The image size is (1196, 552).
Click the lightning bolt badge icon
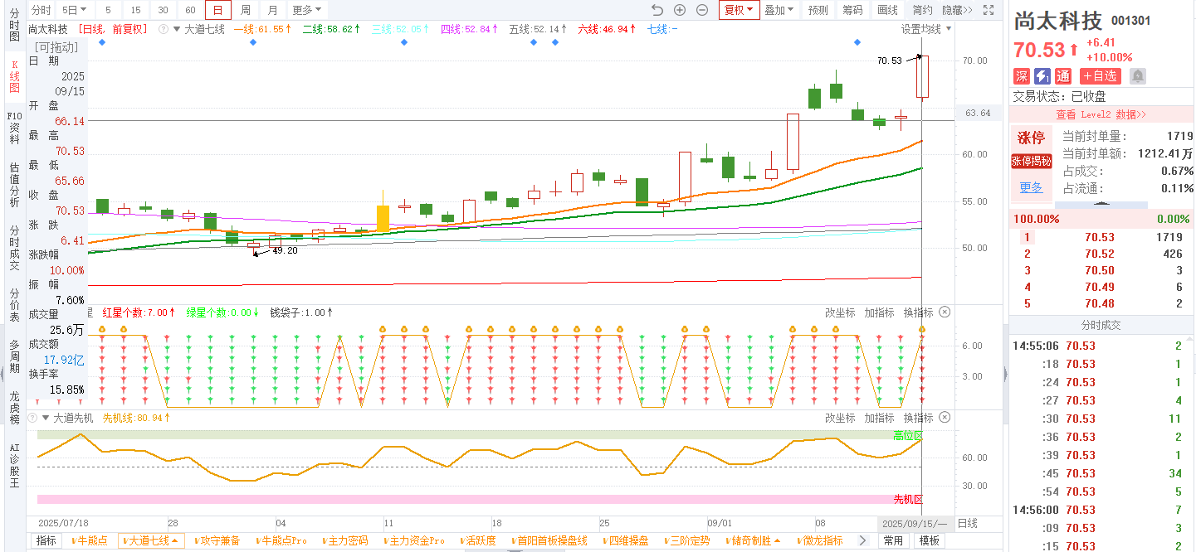(1042, 76)
